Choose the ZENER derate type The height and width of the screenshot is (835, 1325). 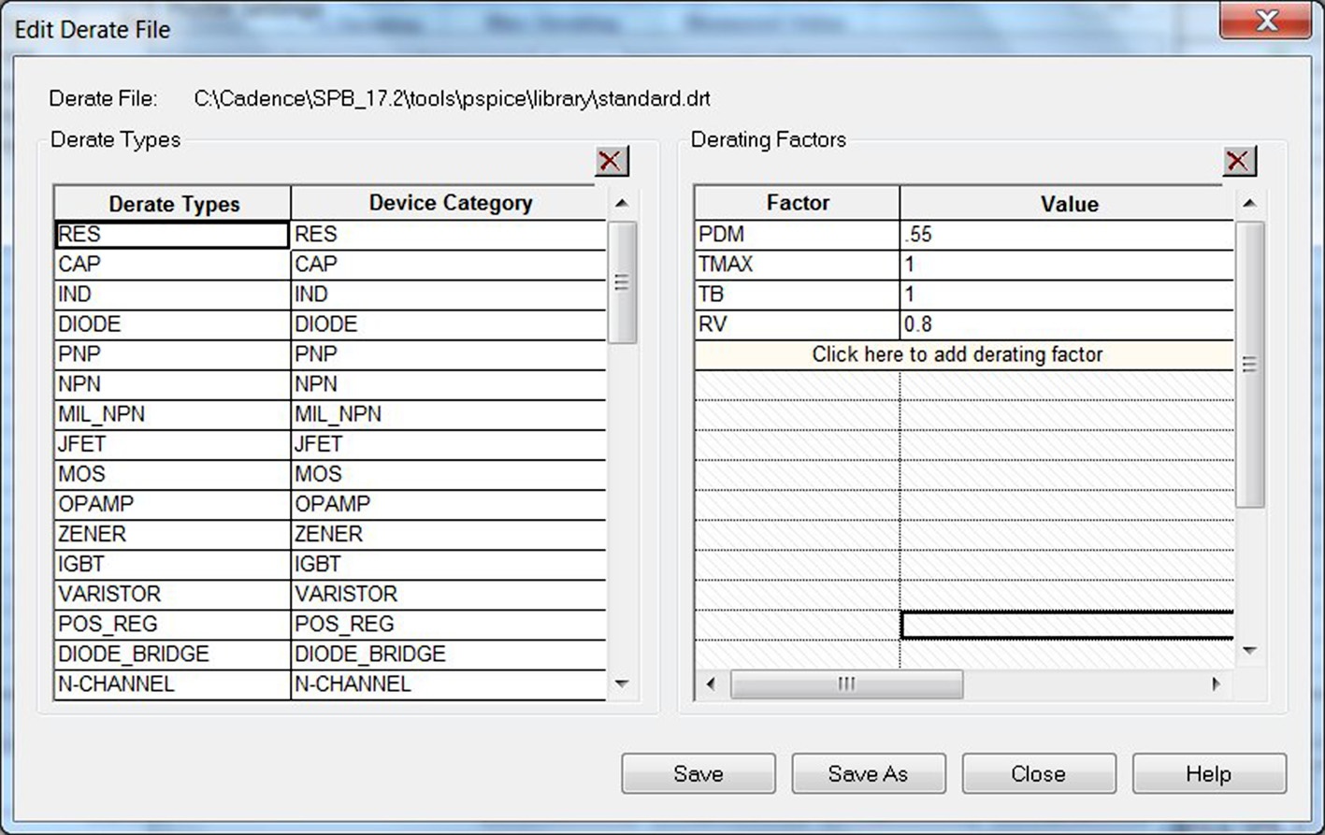[171, 534]
